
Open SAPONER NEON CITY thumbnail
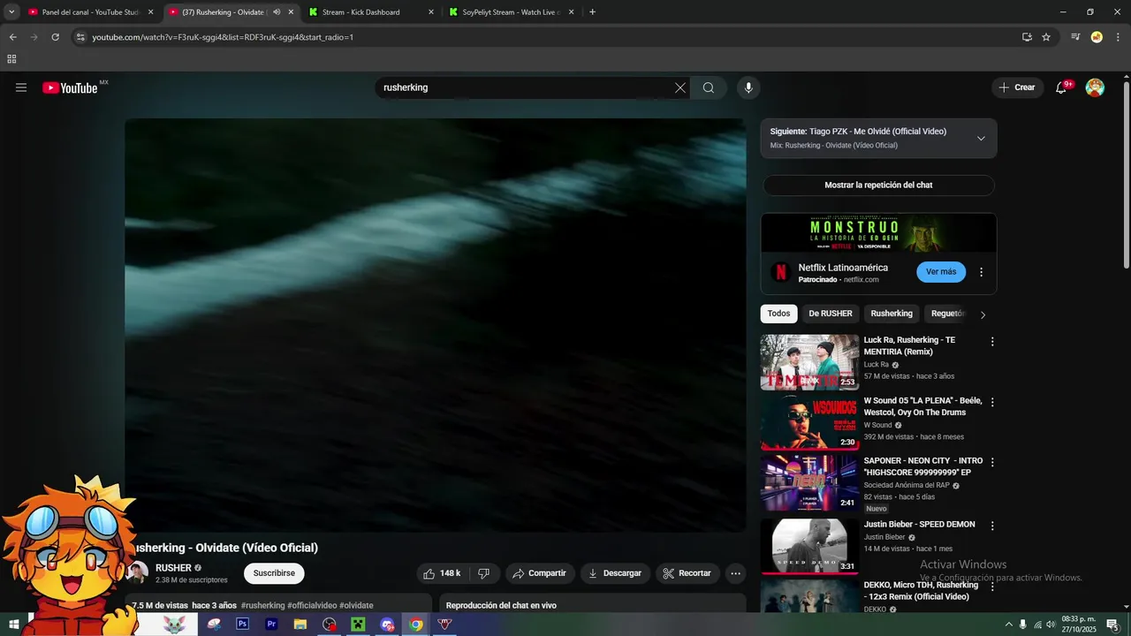809,482
